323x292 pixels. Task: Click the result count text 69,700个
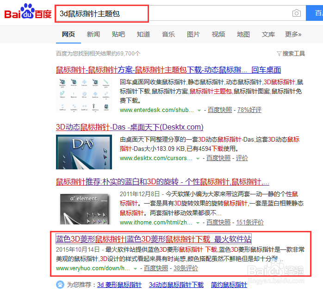pyautogui.click(x=129, y=54)
